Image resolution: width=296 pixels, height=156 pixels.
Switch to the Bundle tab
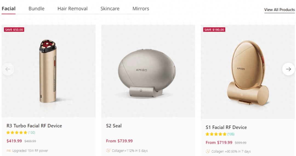tap(36, 8)
